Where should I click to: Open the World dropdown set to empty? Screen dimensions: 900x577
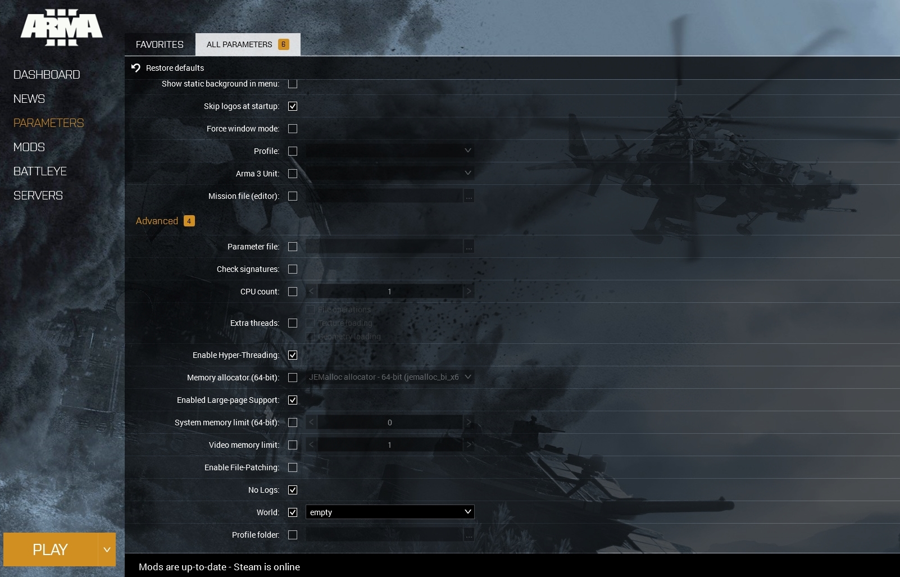coord(390,512)
